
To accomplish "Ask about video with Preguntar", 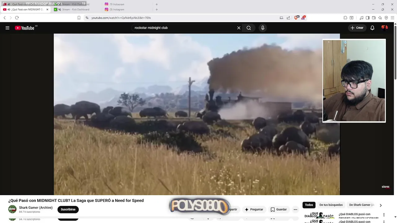I will click(x=254, y=209).
